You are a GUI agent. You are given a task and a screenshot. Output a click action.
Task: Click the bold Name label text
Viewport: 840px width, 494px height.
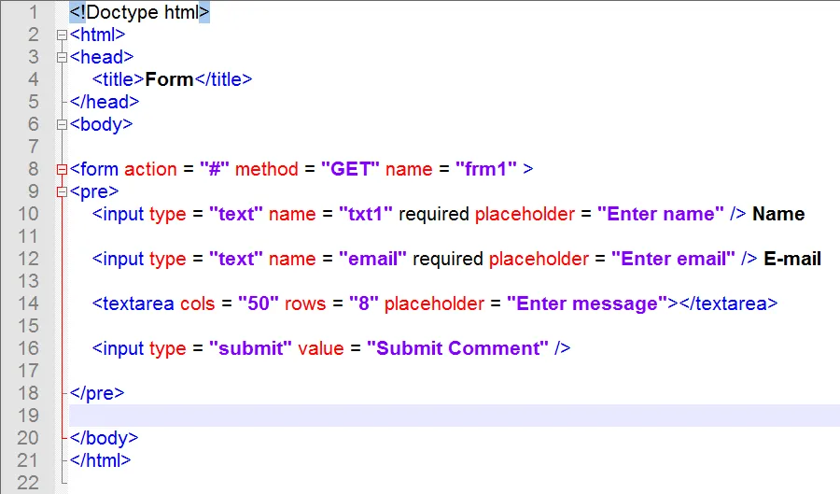point(778,214)
